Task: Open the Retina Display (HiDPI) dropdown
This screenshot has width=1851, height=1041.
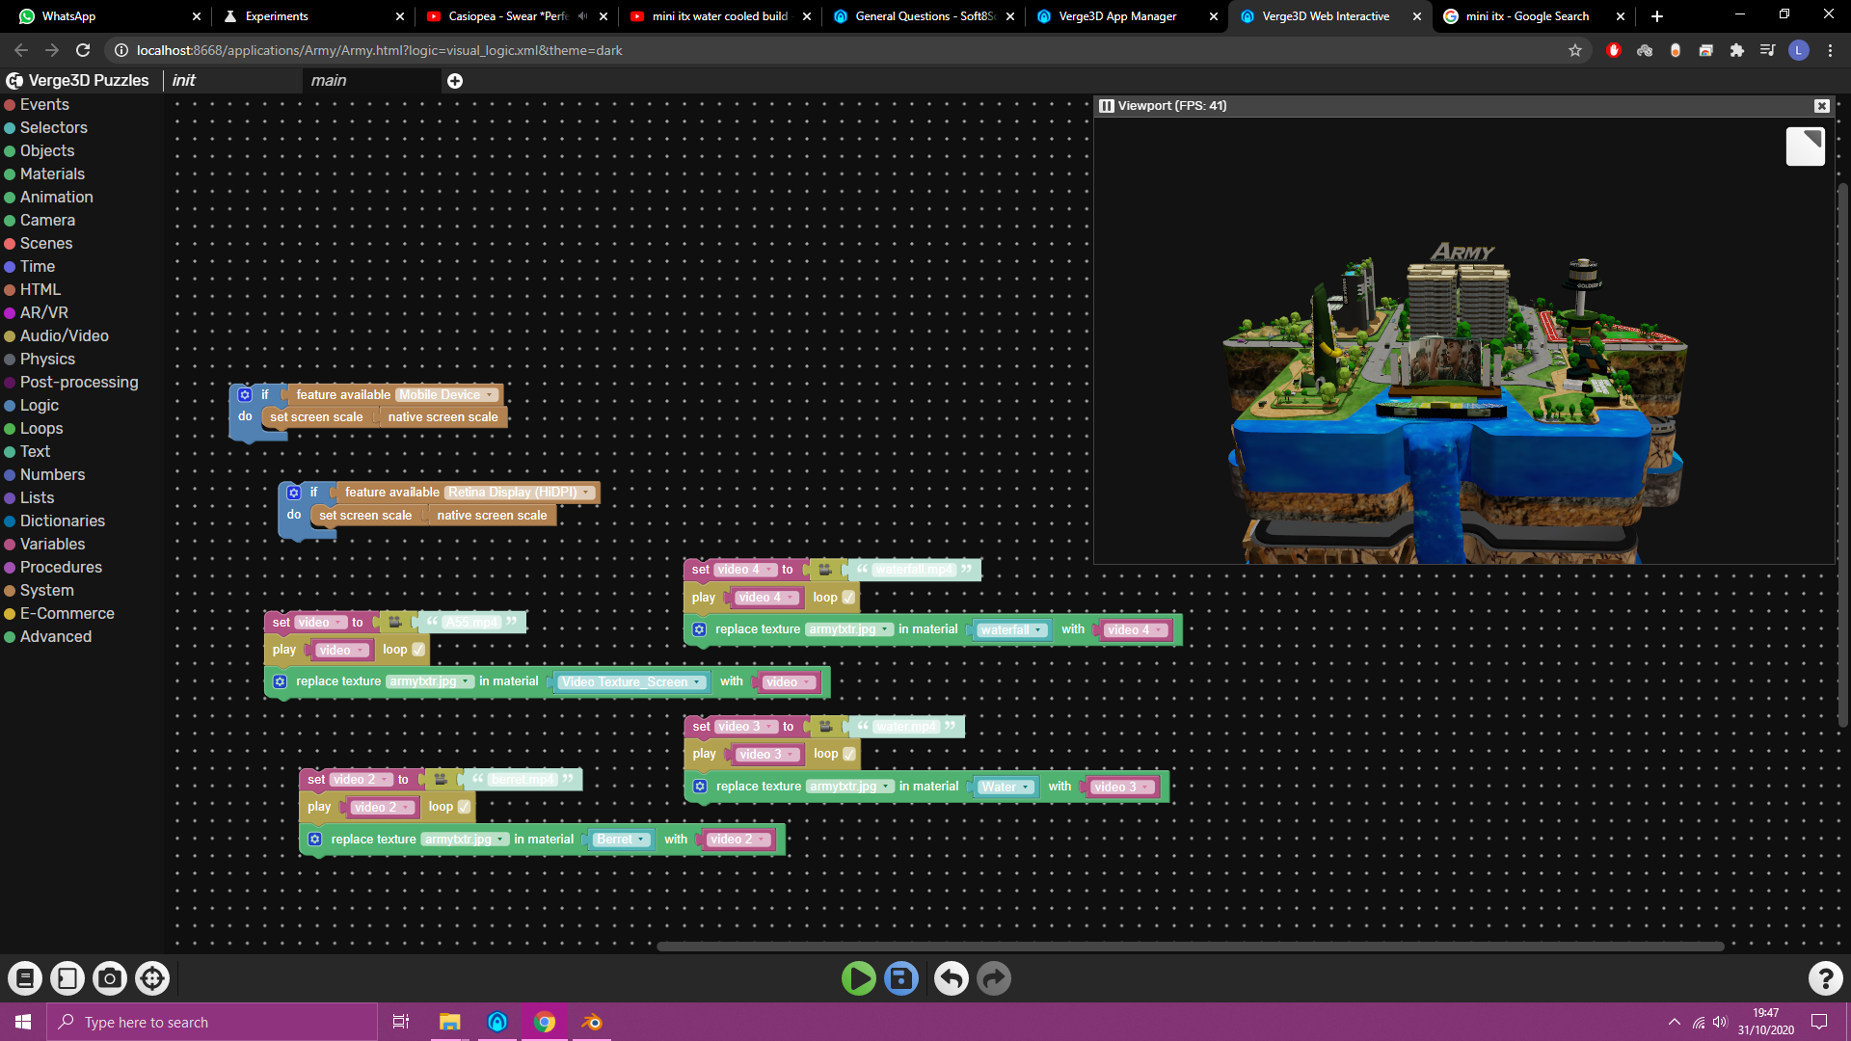Action: [x=519, y=493]
